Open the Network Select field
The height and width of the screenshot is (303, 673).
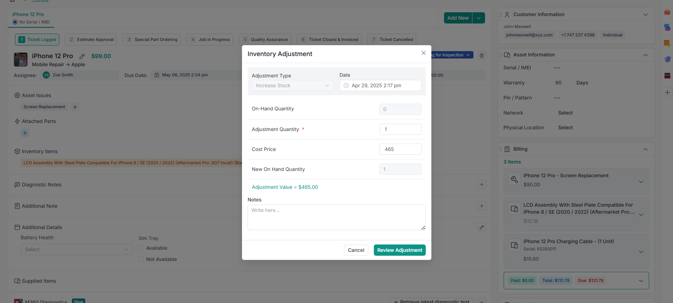(x=565, y=113)
